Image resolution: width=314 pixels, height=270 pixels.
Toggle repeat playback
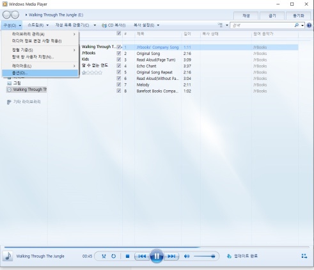pos(114,256)
